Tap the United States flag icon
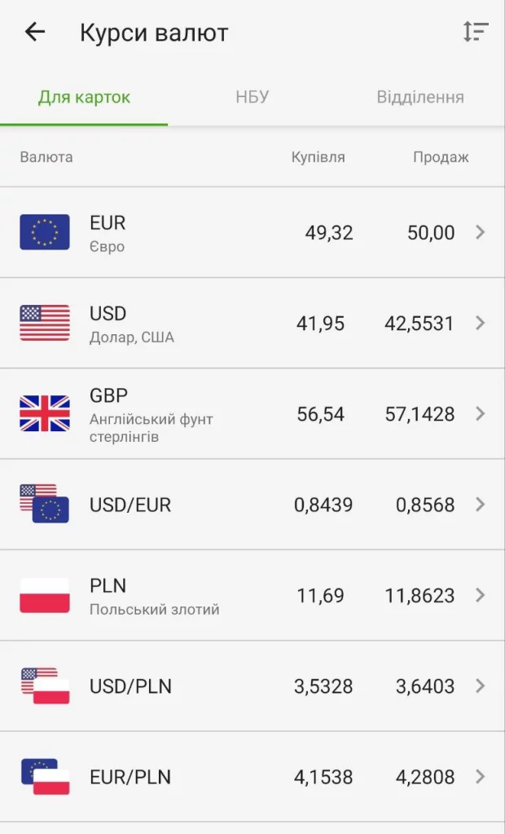Viewport: 505px width, 834px height. [x=45, y=323]
